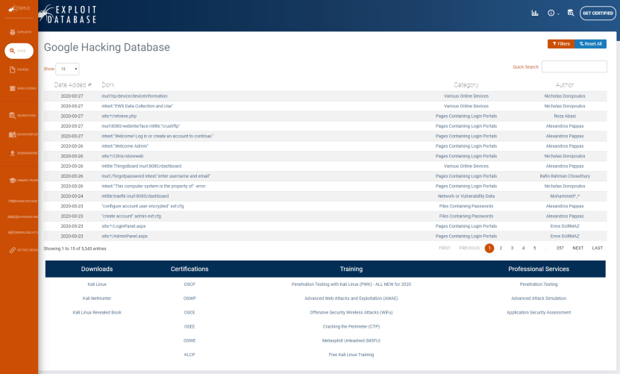Image resolution: width=620 pixels, height=374 pixels.
Task: Open Submissions in the sidebar
Action: point(23,153)
